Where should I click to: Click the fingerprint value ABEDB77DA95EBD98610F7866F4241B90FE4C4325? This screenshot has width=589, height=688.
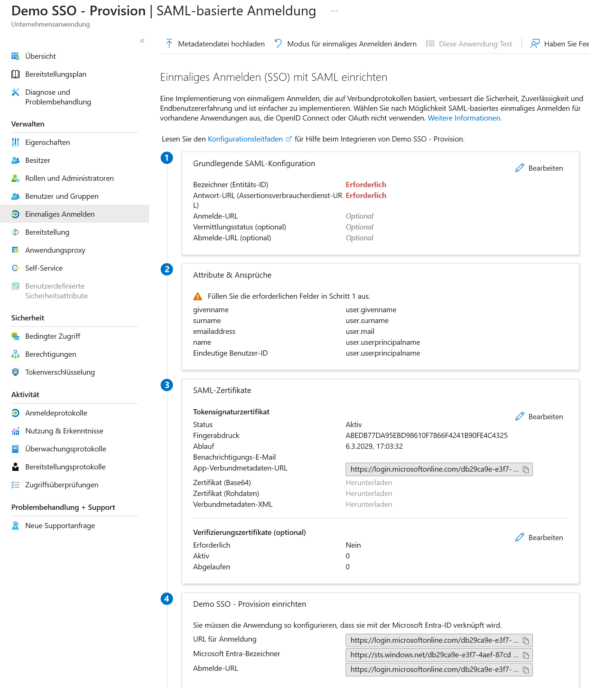pyautogui.click(x=426, y=435)
